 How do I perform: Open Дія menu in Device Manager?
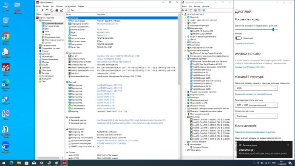(190, 6)
